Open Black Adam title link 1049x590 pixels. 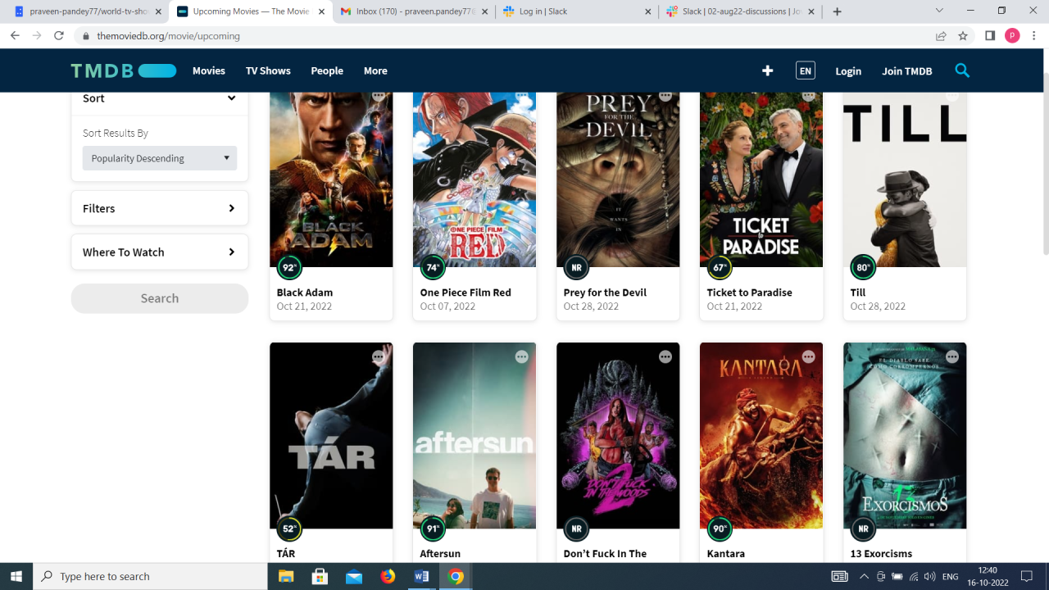305,292
